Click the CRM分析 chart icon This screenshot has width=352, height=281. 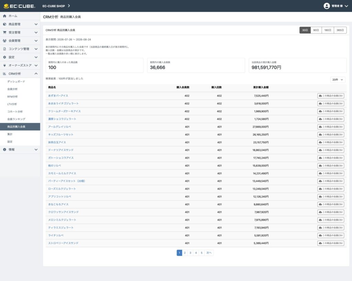tap(4, 74)
